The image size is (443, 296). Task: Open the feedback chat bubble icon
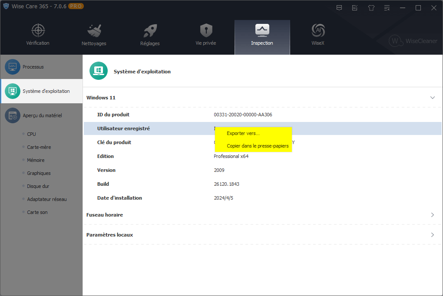click(339, 8)
